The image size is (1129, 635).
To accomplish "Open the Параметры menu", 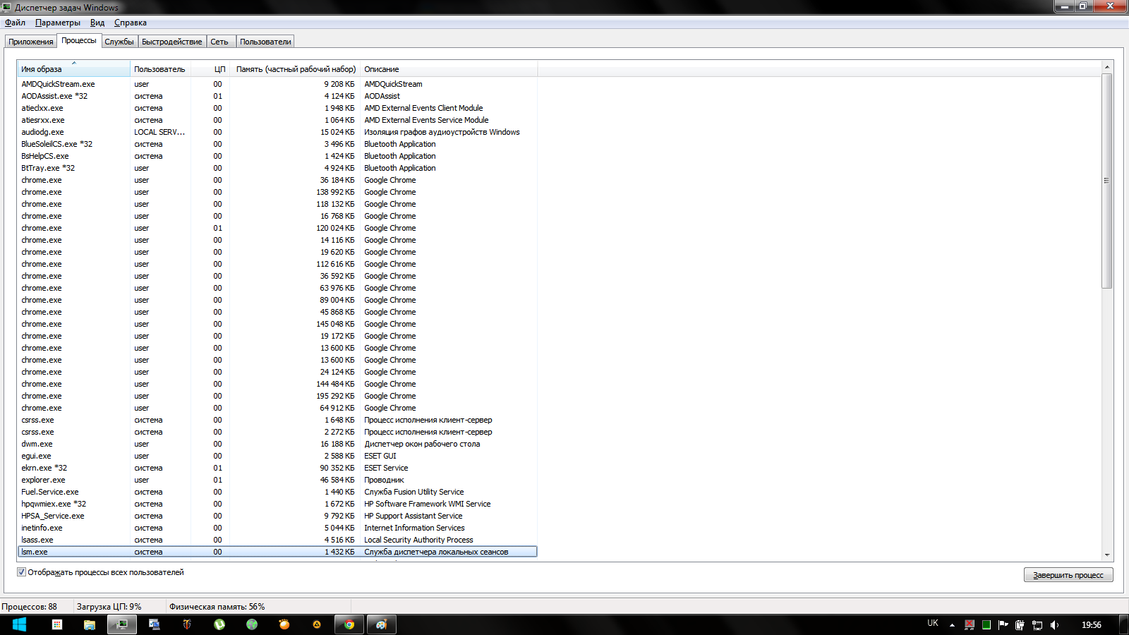I will tap(58, 23).
